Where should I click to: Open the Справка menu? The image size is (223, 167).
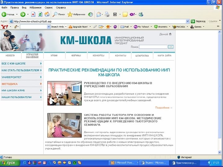tap(61, 7)
